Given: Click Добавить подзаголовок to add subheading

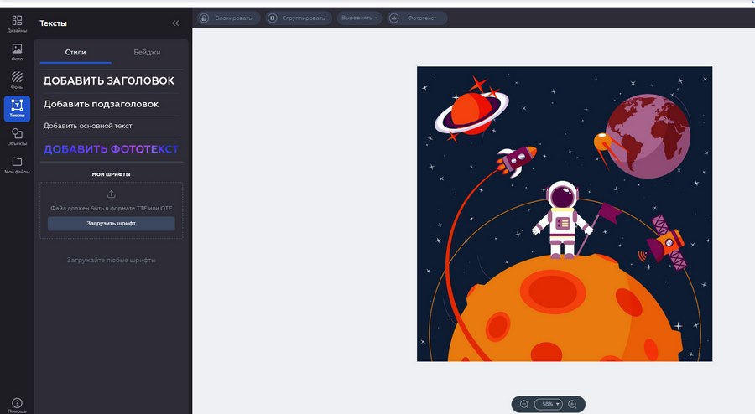Looking at the screenshot, I should coord(102,104).
